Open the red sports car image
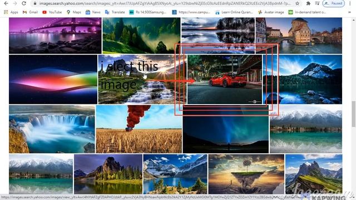 pos(225,79)
